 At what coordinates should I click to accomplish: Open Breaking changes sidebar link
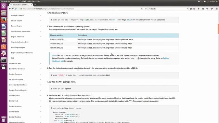pos(18,47)
